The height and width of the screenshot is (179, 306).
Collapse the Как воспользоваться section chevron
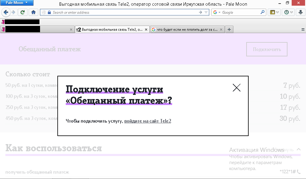(x=299, y=149)
